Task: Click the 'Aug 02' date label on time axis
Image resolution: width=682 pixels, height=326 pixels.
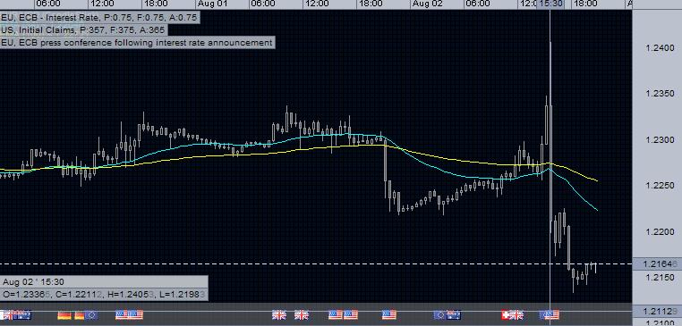Action: pos(427,4)
